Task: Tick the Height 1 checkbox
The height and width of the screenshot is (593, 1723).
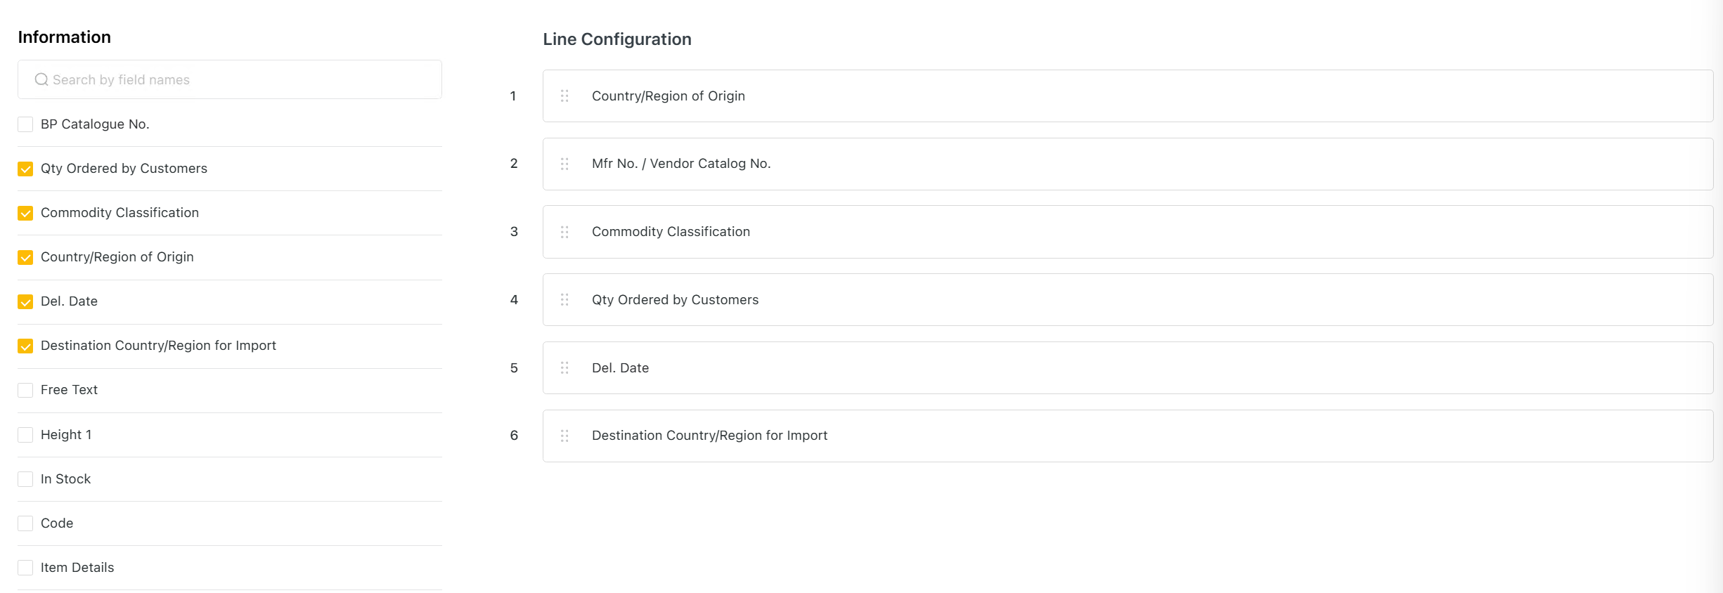Action: point(25,435)
